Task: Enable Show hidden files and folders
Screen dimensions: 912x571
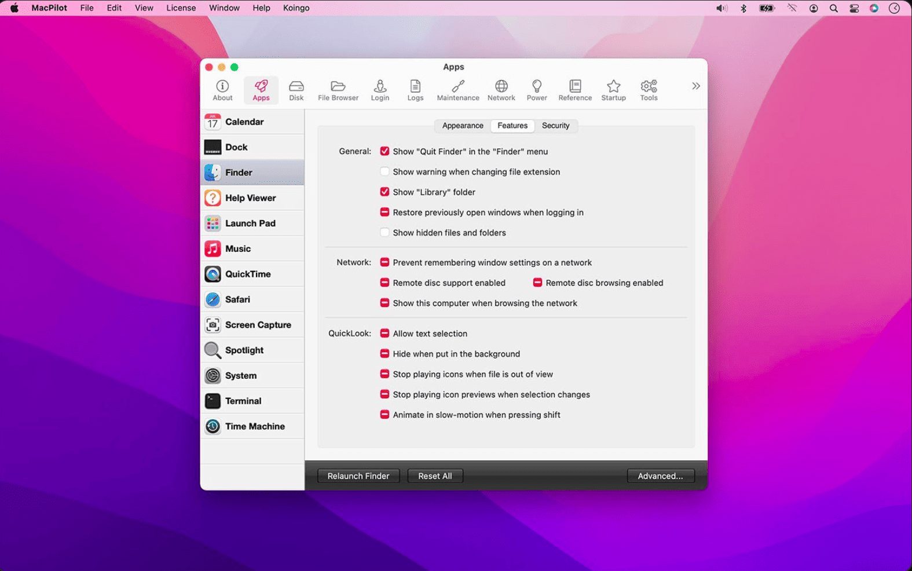Action: click(x=384, y=232)
